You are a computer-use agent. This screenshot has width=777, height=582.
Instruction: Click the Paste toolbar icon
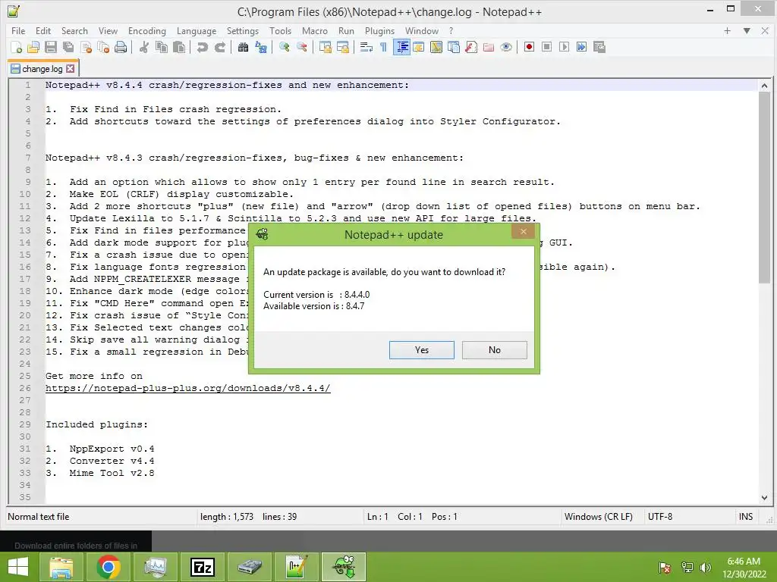[179, 47]
